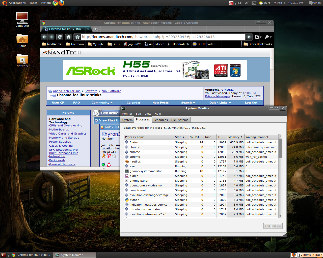Viewport: 323px width, 258px height.
Task: Sort processes by % CPU column
Action: pos(197,137)
